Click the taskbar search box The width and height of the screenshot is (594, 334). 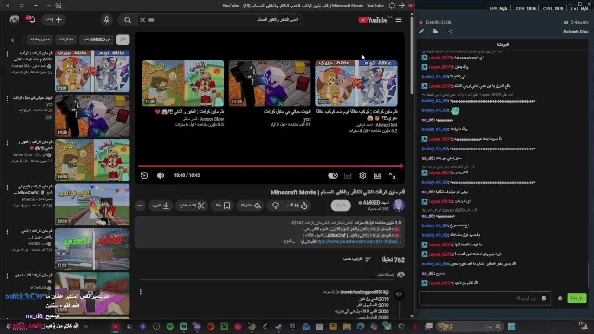click(470, 327)
